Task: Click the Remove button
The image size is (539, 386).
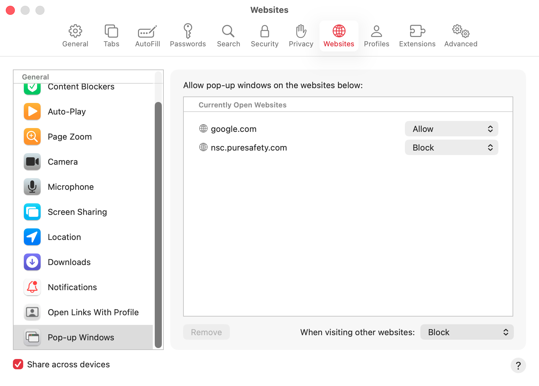Action: (x=206, y=332)
